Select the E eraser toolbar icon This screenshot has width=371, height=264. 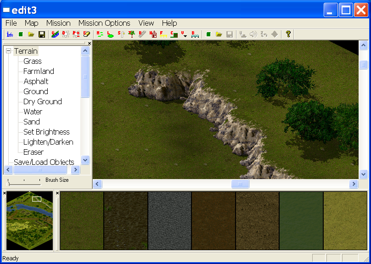click(x=87, y=34)
